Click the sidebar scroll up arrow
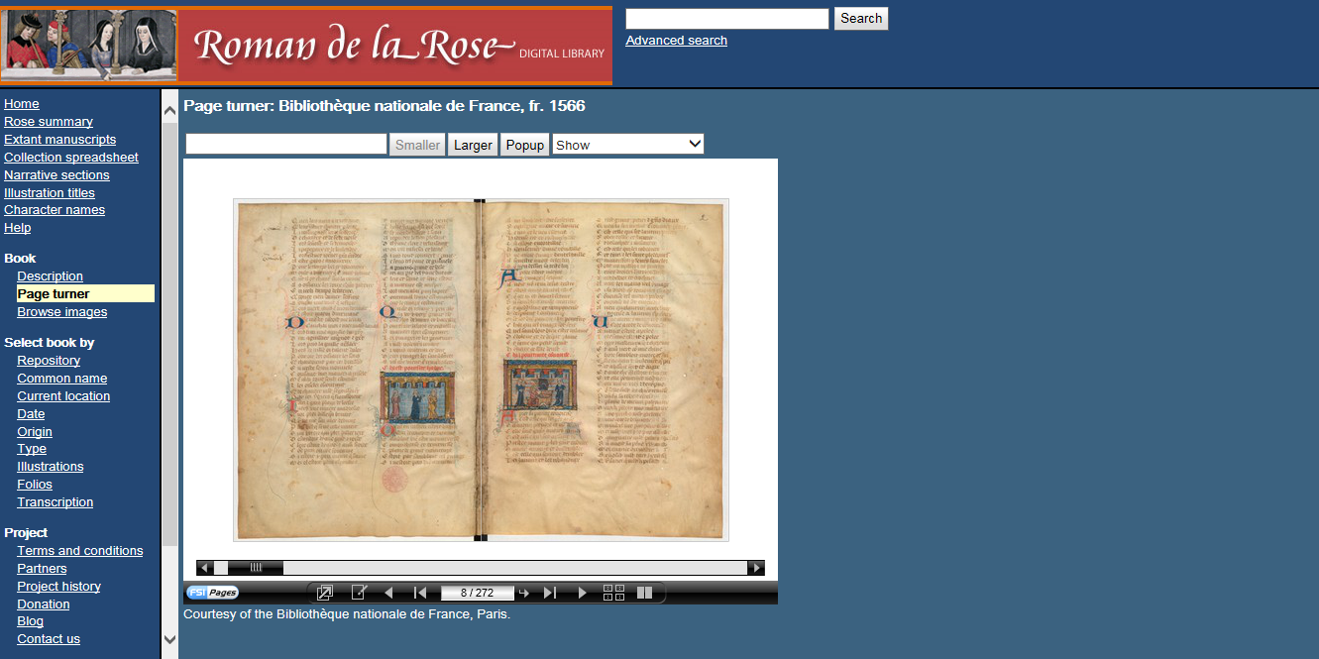This screenshot has height=659, width=1319. click(x=169, y=109)
